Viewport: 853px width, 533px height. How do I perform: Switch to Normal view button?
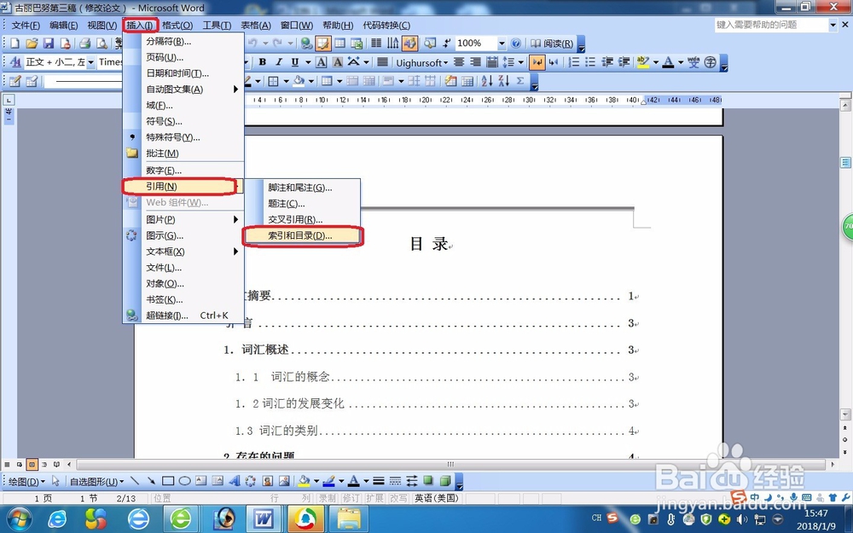click(x=7, y=465)
